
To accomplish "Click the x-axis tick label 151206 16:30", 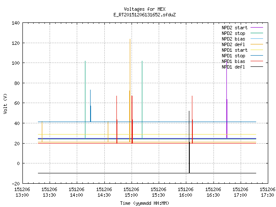I will click(x=213, y=192).
